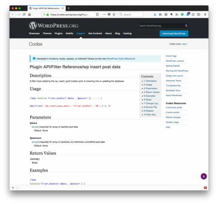Click the Download WordPress button
The width and height of the screenshot is (218, 204).
(x=174, y=33)
